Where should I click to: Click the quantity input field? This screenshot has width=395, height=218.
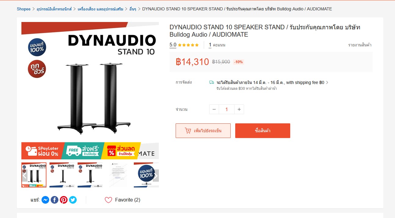coord(227,109)
